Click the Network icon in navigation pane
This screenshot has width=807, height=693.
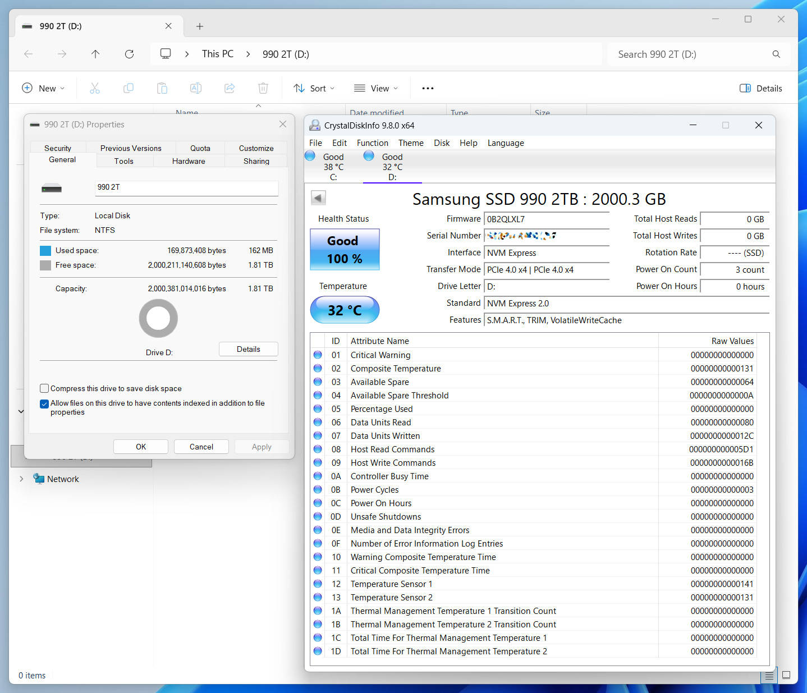[x=39, y=479]
